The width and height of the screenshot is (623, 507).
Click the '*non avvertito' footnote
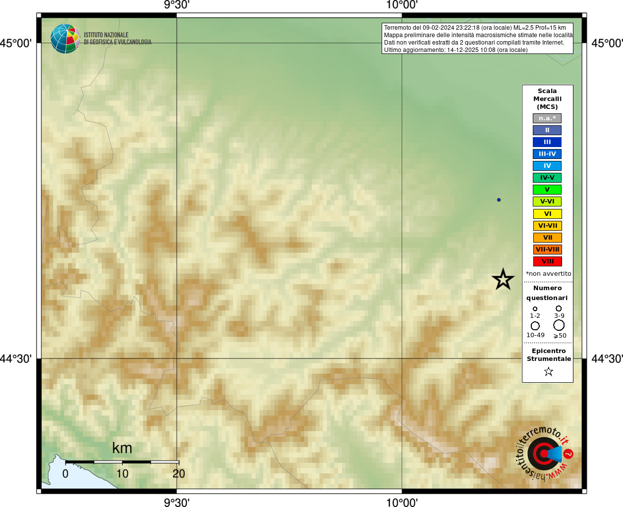click(x=548, y=274)
